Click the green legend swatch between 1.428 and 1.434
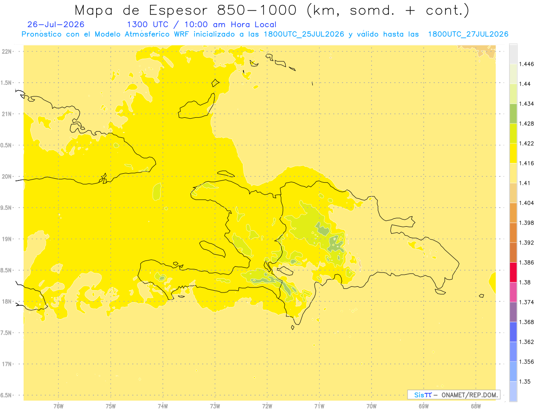534x412 pixels. [513, 113]
